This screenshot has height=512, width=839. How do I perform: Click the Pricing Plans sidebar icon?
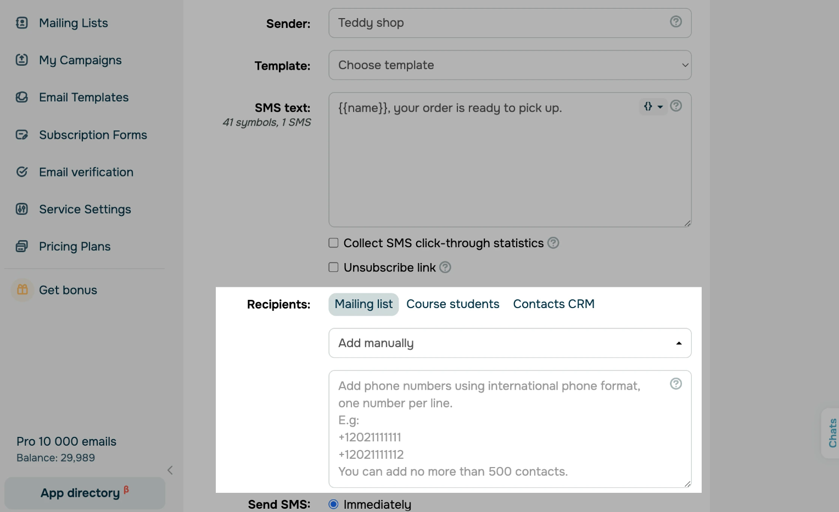click(x=22, y=247)
